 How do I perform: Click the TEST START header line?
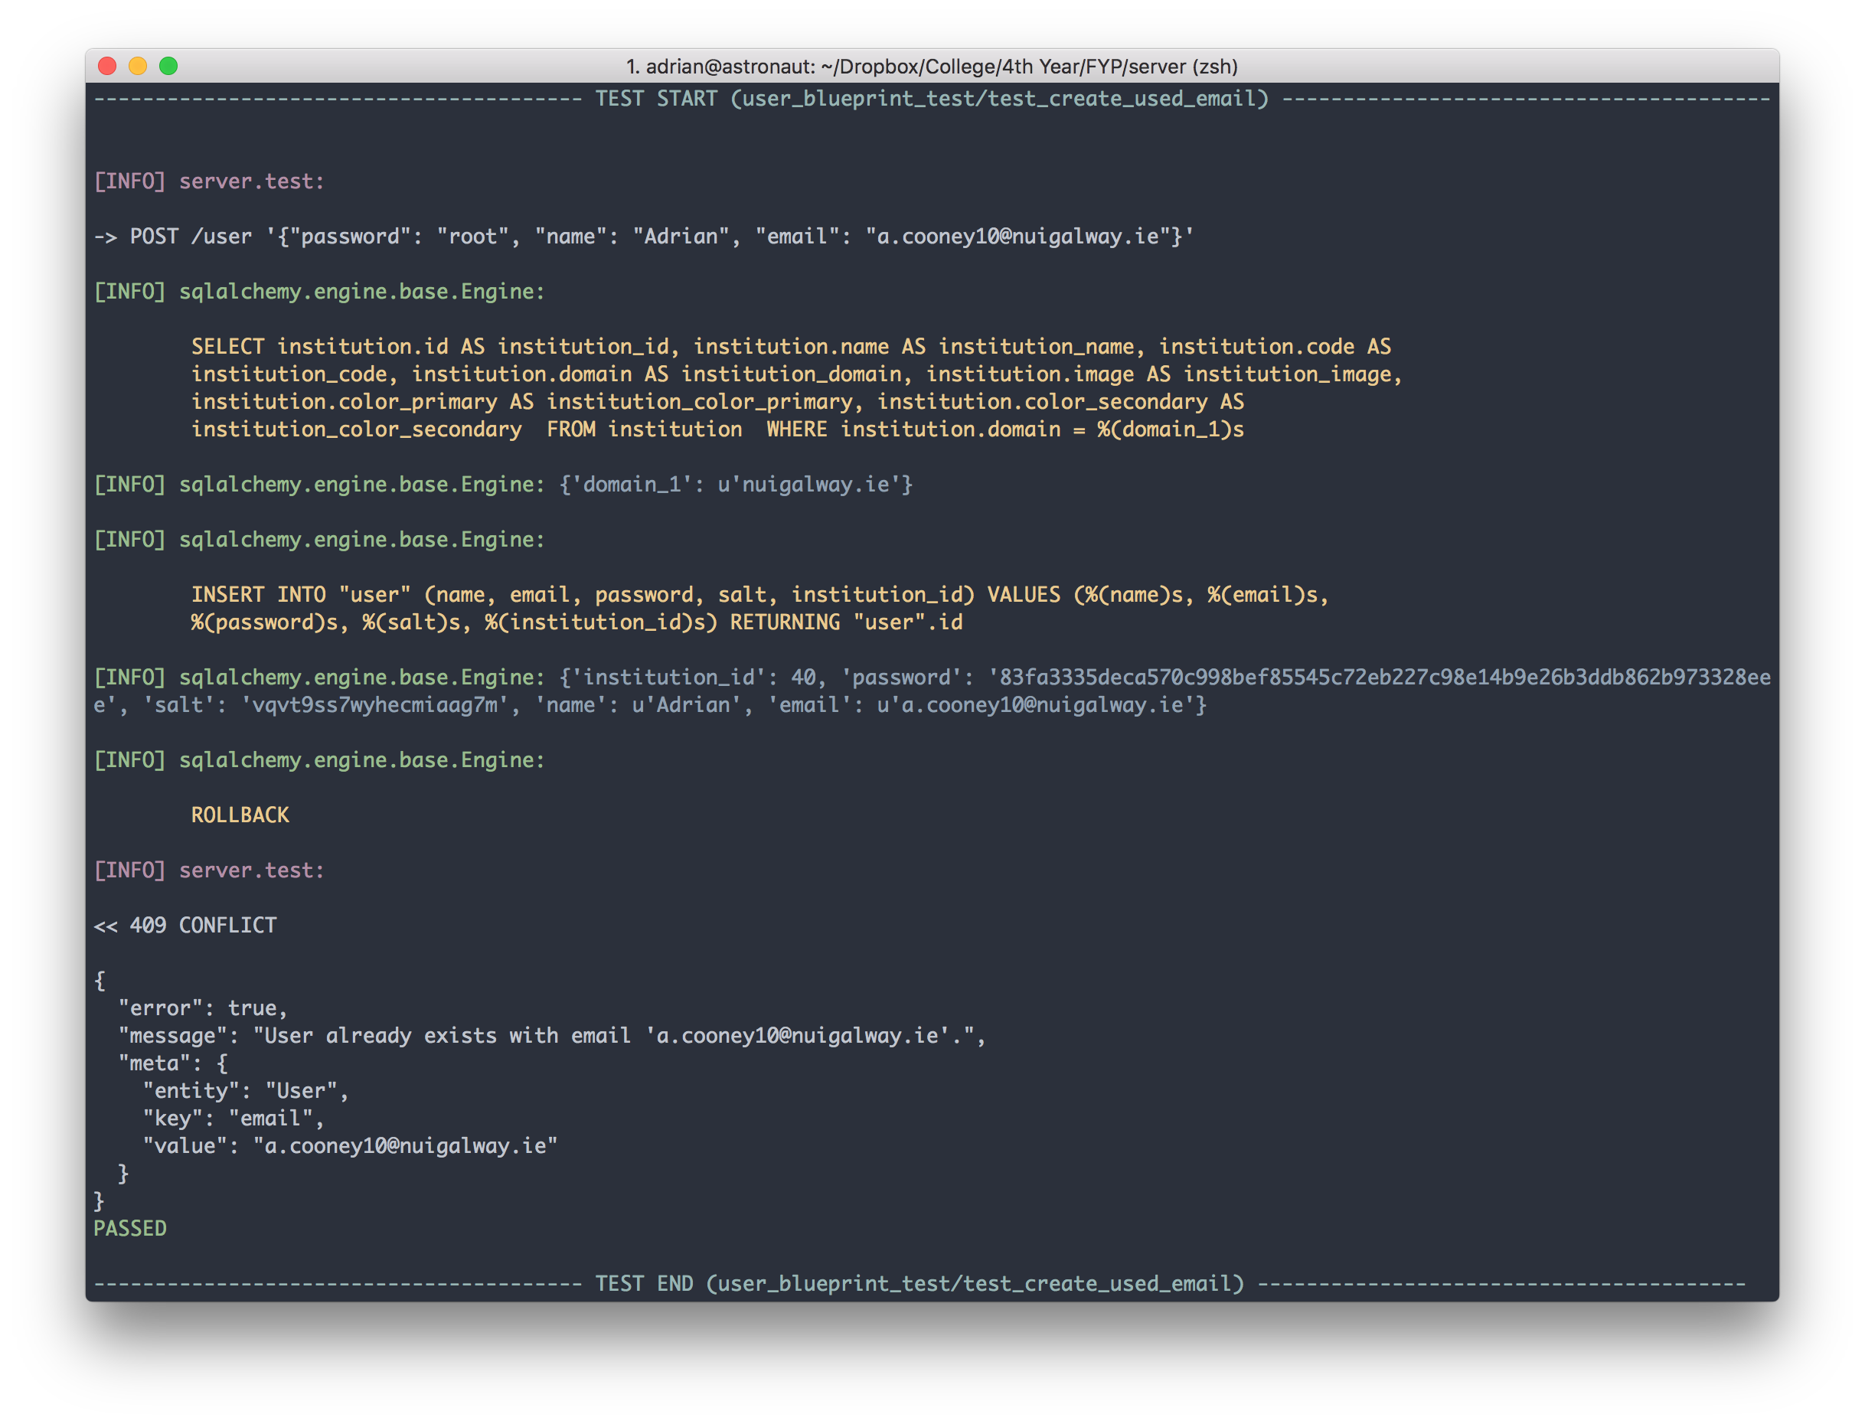point(931,100)
